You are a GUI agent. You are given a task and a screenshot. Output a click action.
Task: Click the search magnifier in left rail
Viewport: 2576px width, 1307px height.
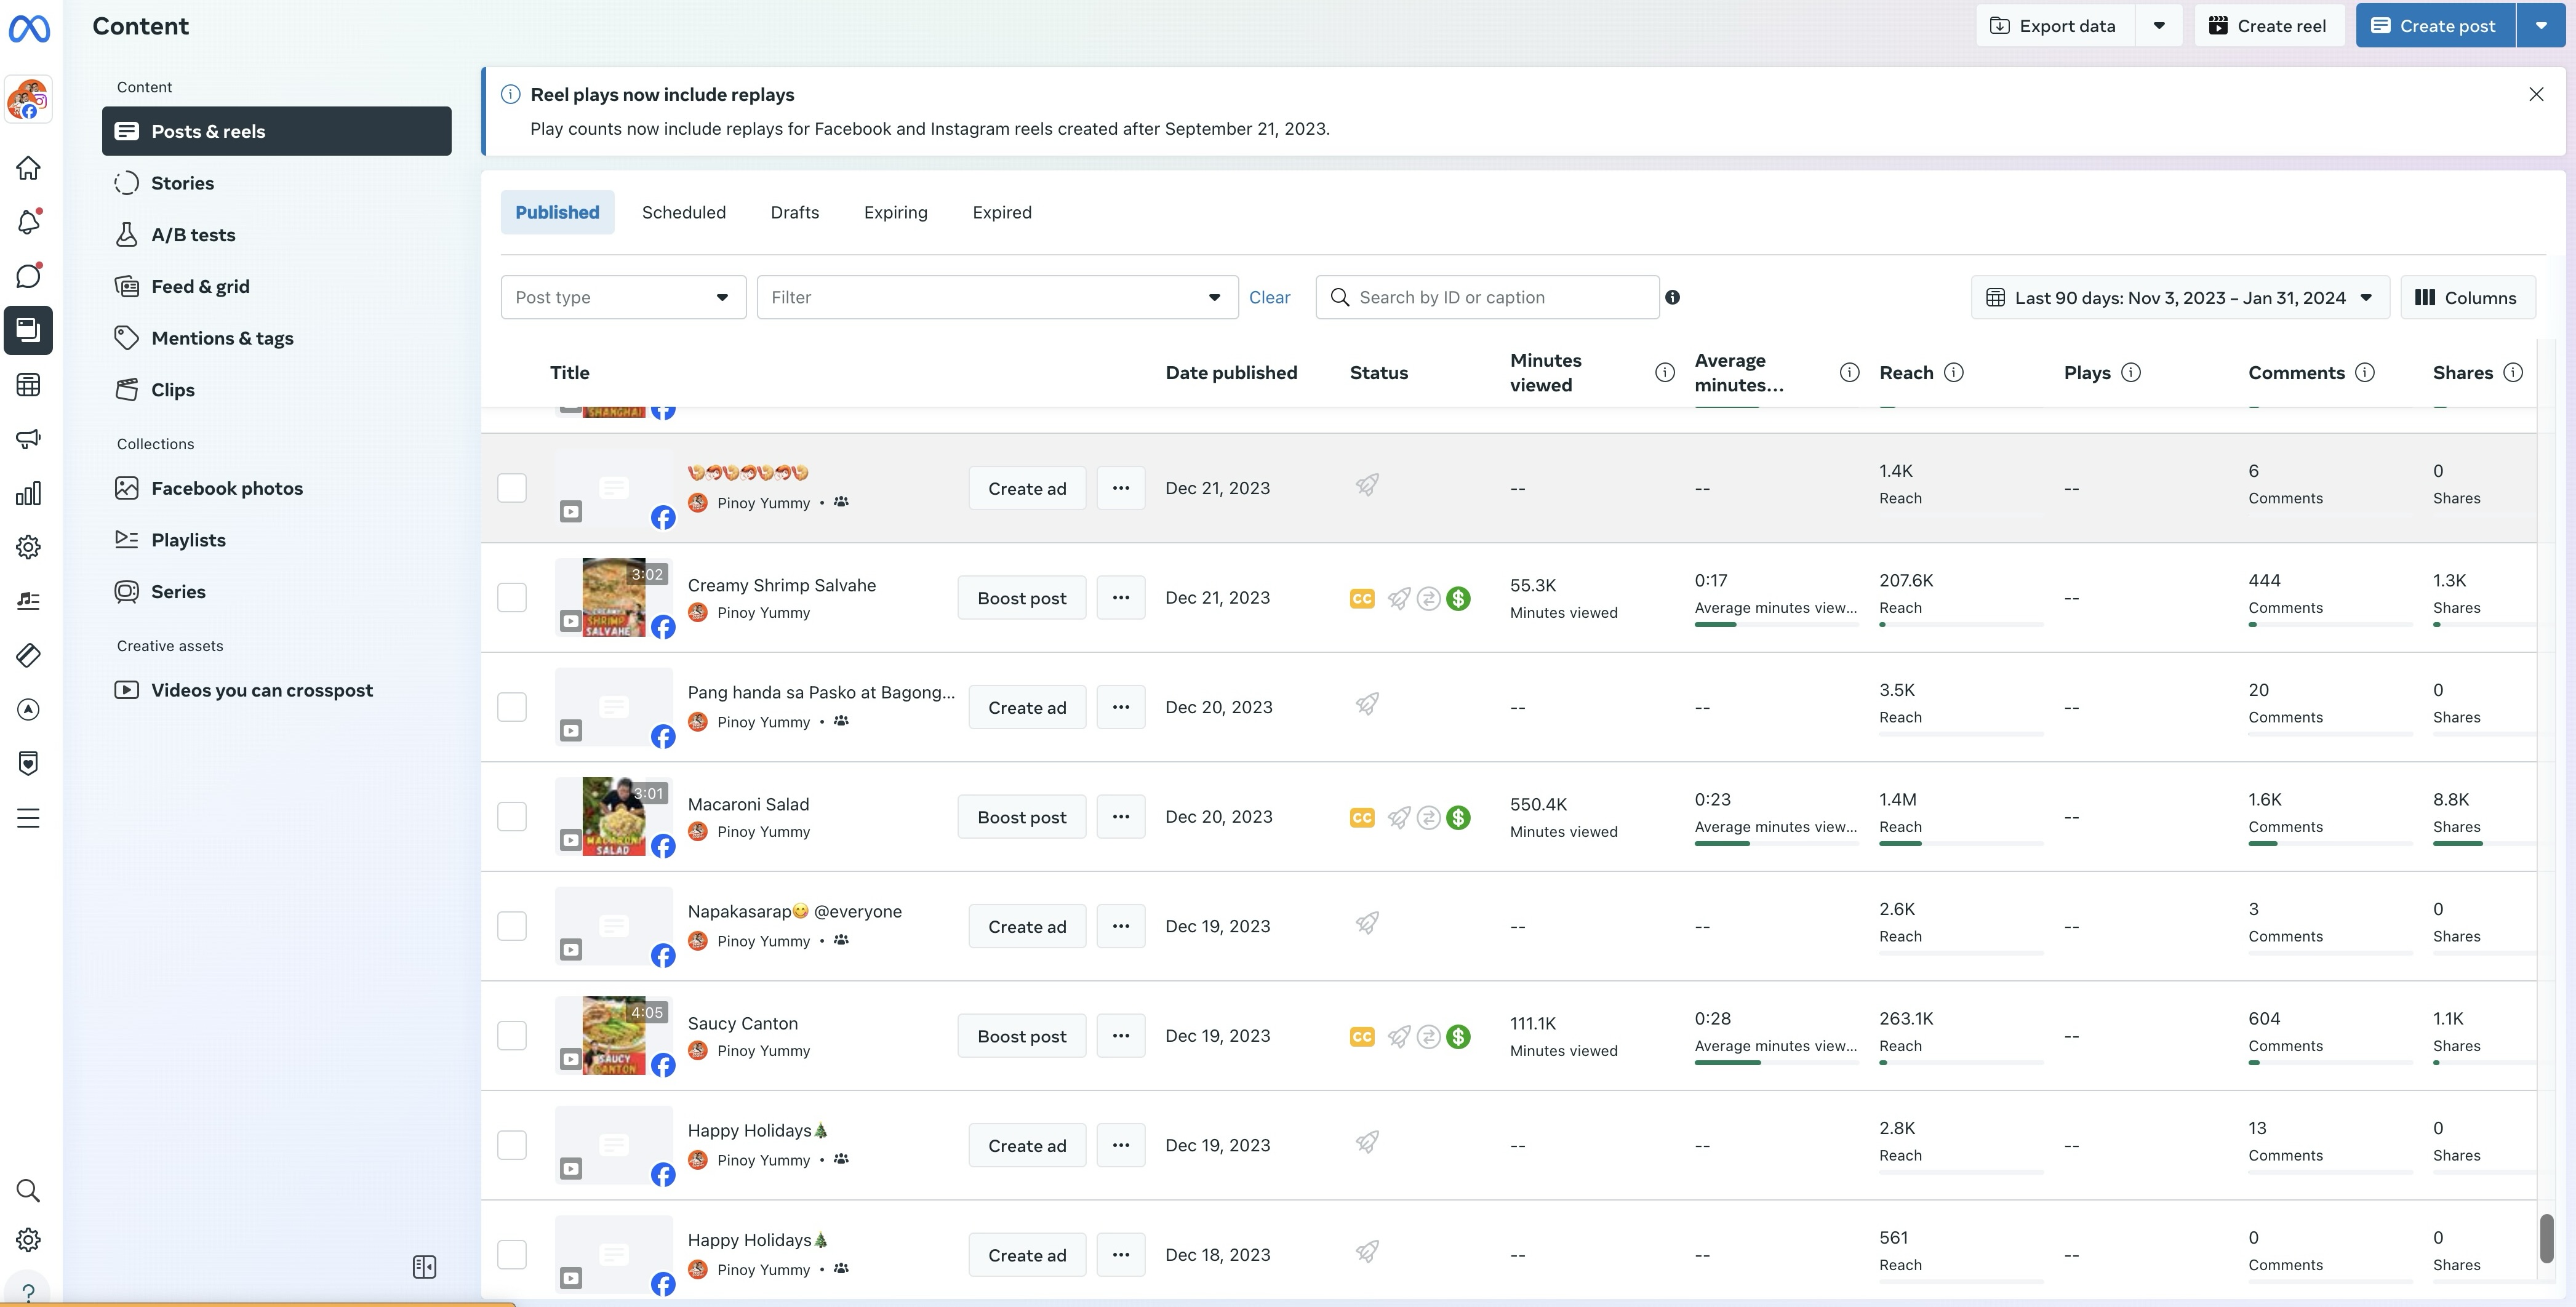(x=28, y=1190)
